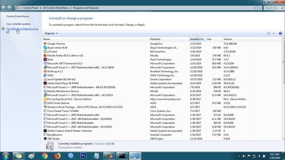Select the OBS Studio program icon
The height and width of the screenshot is (160, 285).
[45, 139]
